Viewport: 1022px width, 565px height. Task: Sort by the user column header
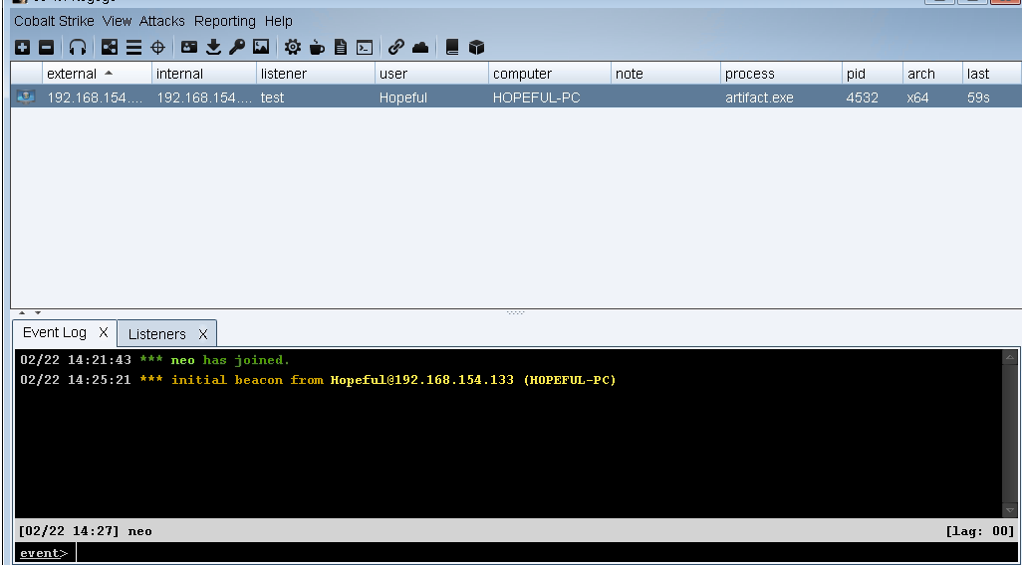click(x=431, y=74)
